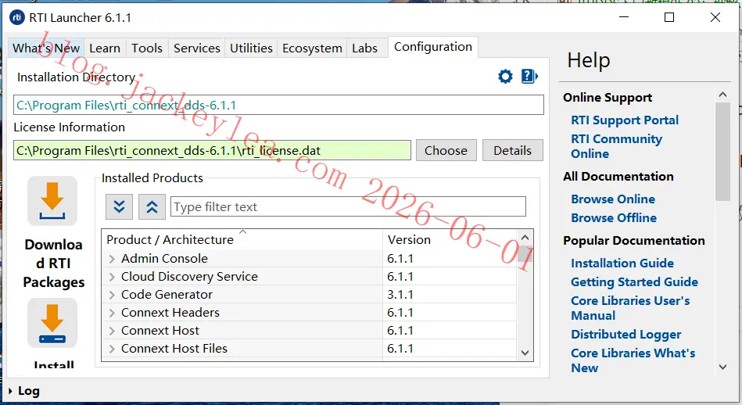This screenshot has height=405, width=742.
Task: Open the Learn tab
Action: [x=105, y=48]
